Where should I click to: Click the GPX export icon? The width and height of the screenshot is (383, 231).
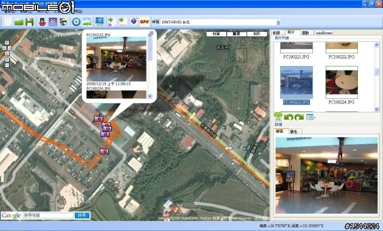pos(144,22)
